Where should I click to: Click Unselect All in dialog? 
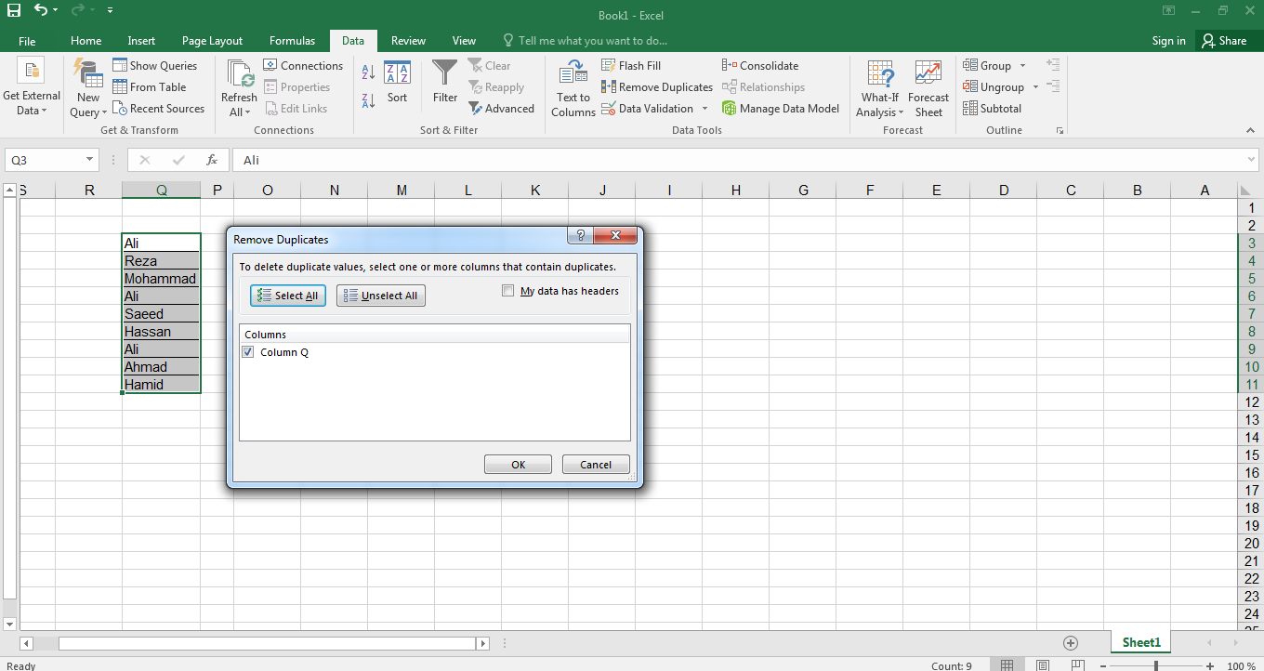[x=381, y=296]
